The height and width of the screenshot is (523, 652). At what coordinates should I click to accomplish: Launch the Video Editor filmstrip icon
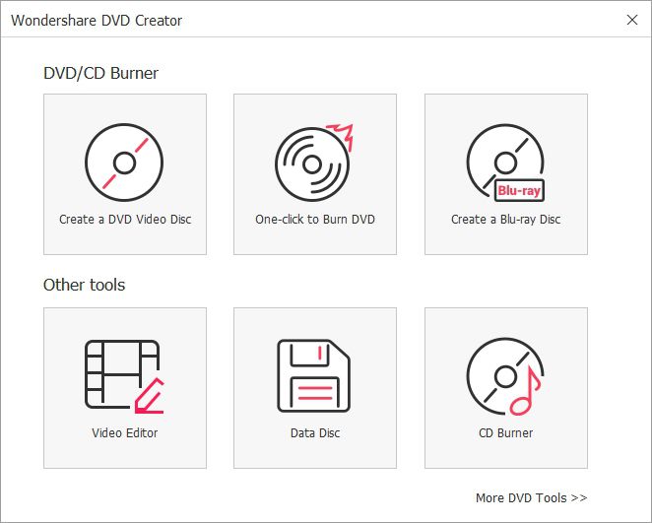(122, 375)
